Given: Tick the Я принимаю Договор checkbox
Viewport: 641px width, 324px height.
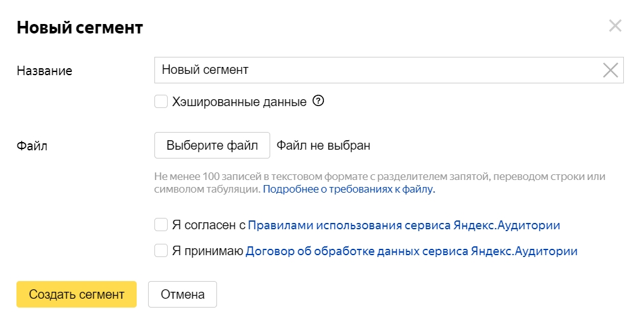Looking at the screenshot, I should 161,251.
